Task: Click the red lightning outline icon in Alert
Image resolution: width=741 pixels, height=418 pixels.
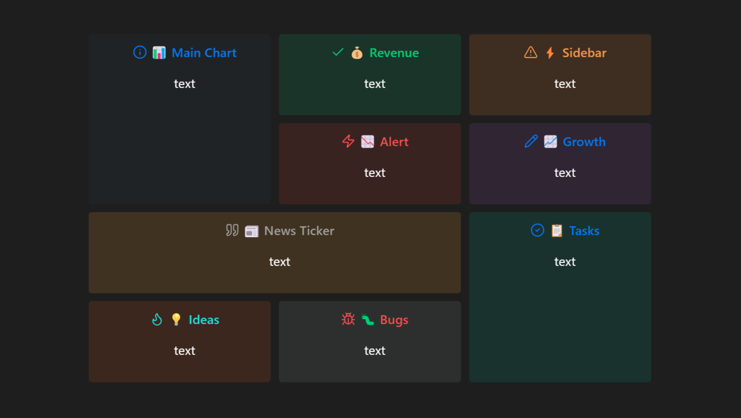Action: click(348, 141)
